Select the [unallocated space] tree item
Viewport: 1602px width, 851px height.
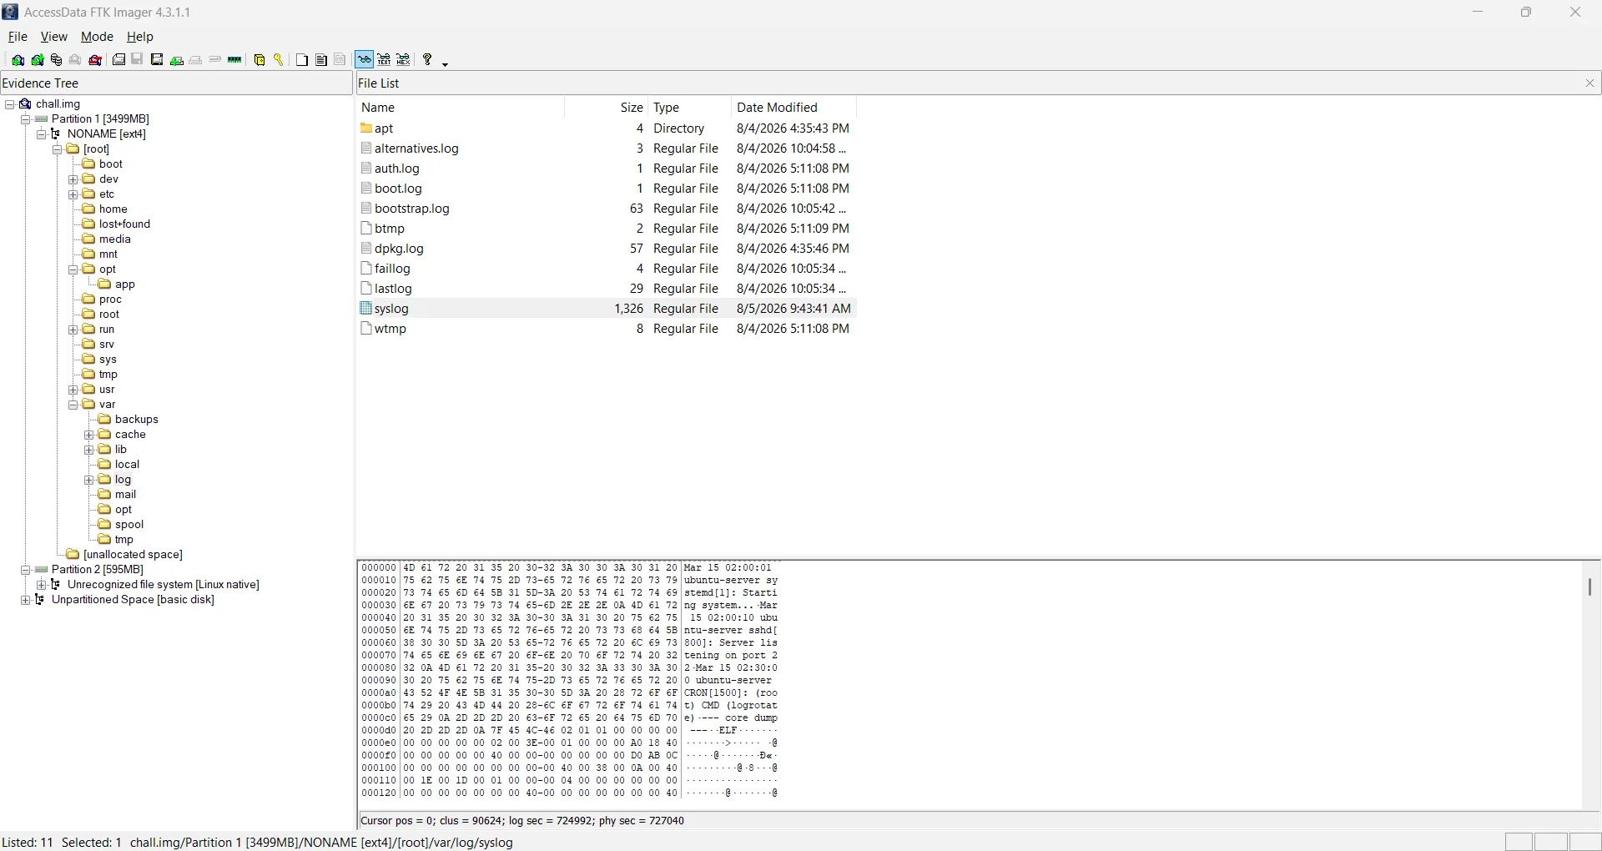point(125,555)
